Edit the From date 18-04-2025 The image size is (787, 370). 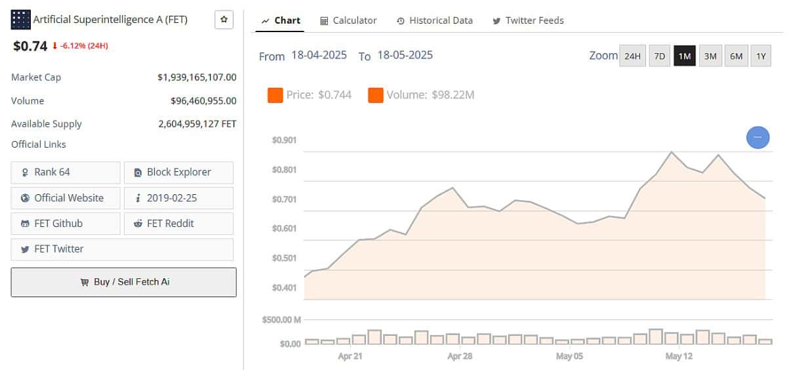click(x=319, y=55)
